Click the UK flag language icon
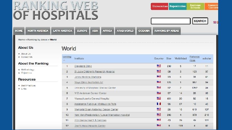The image size is (232, 130). tap(215, 22)
